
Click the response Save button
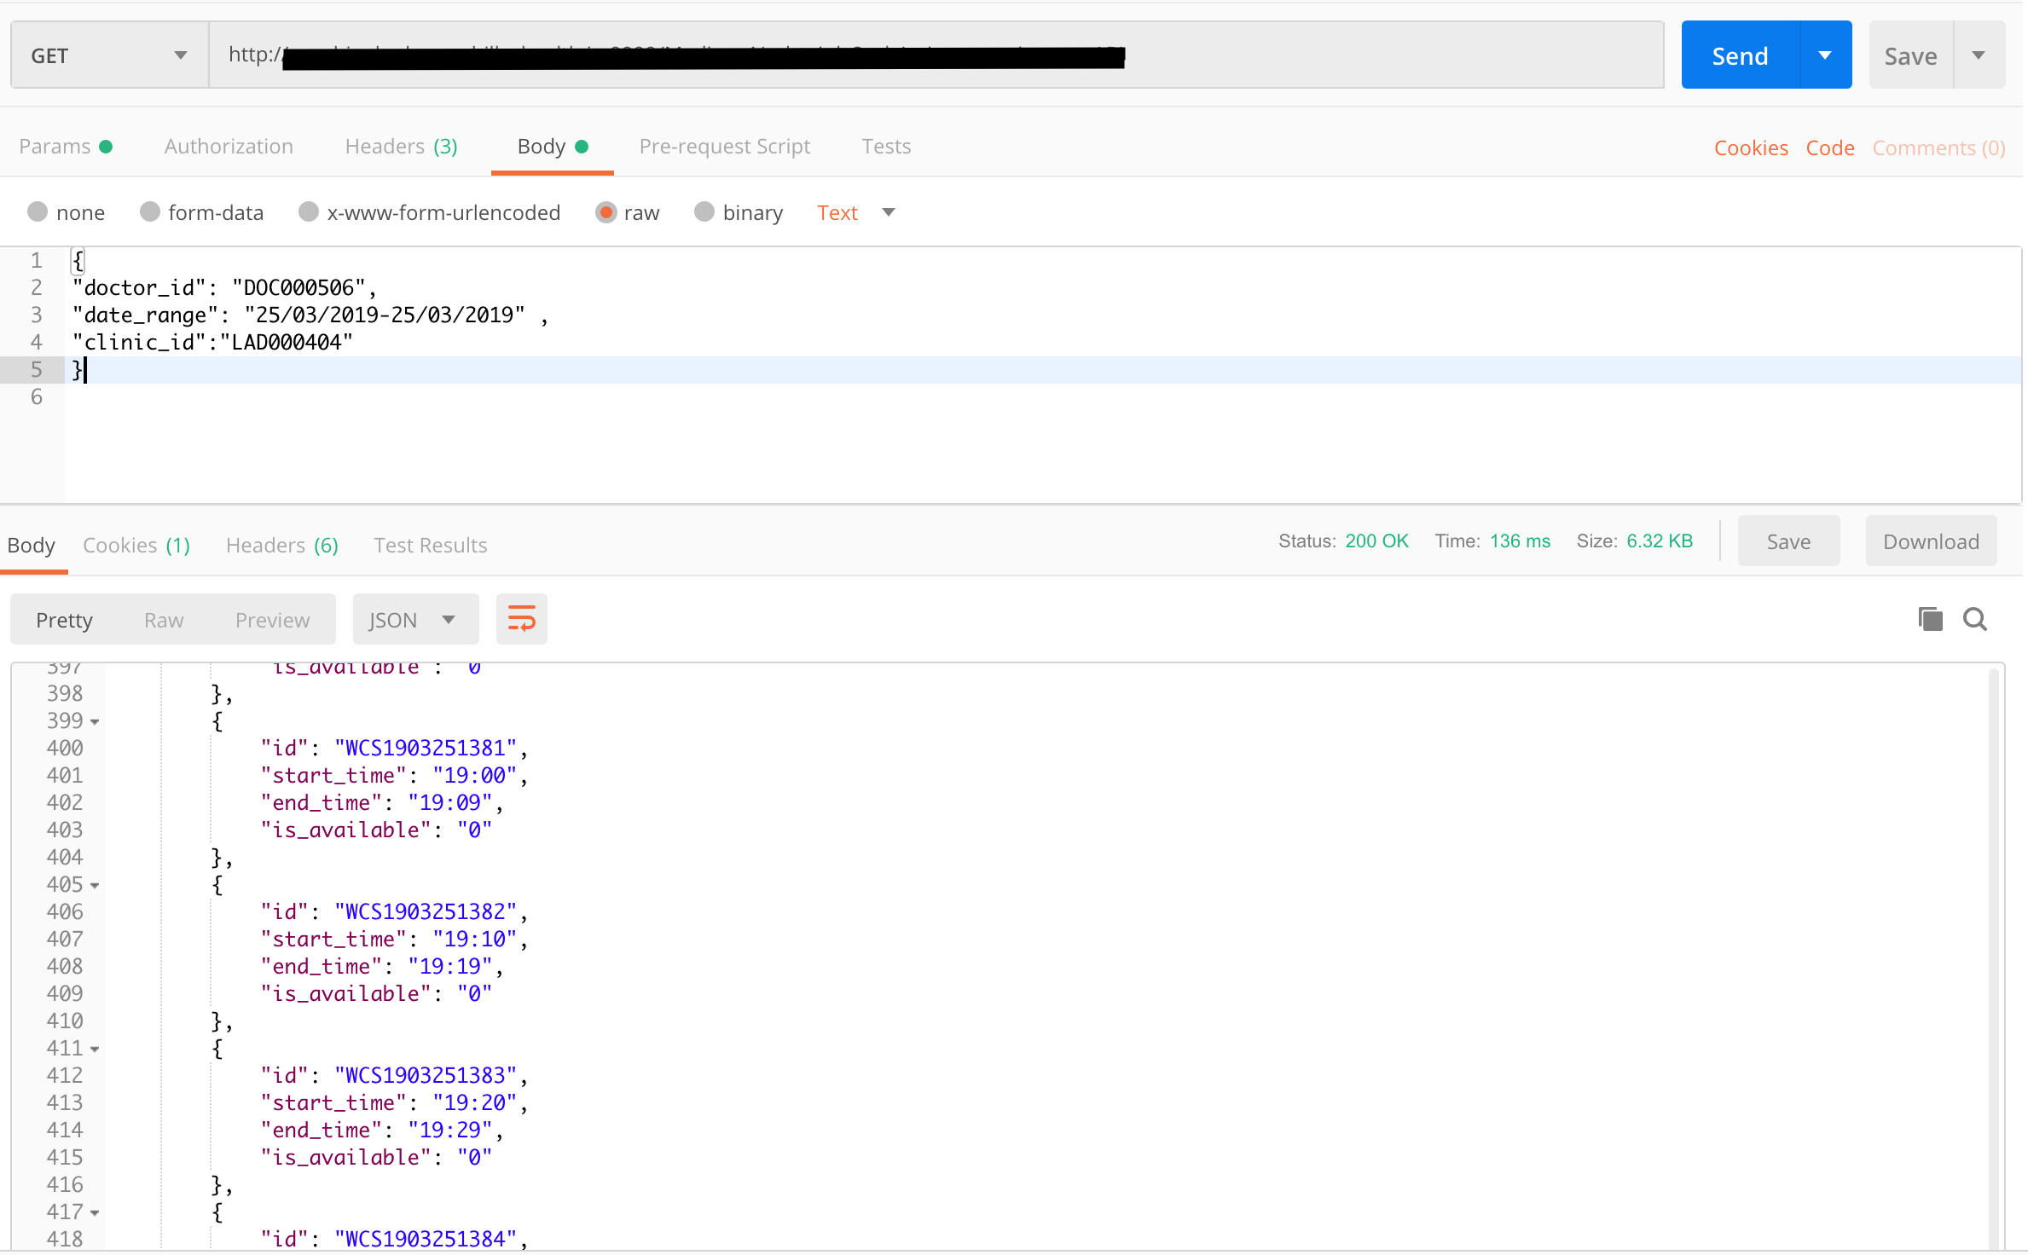point(1788,541)
